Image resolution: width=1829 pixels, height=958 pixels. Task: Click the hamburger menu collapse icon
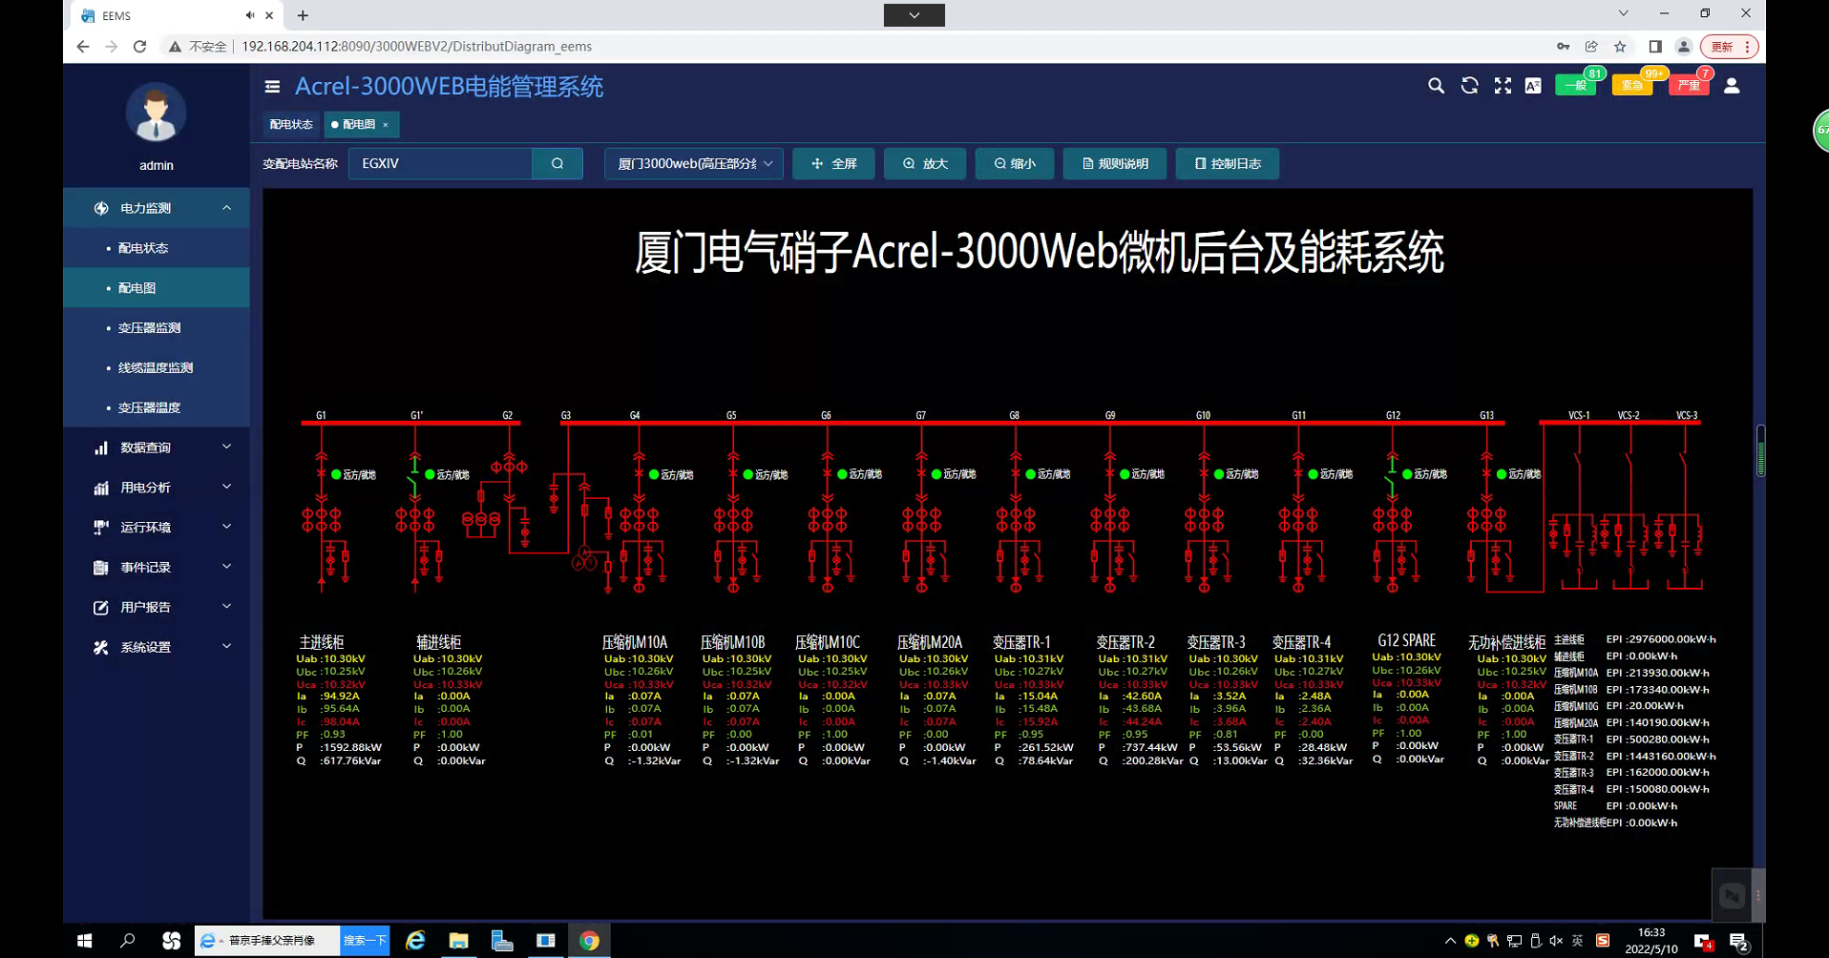272,87
